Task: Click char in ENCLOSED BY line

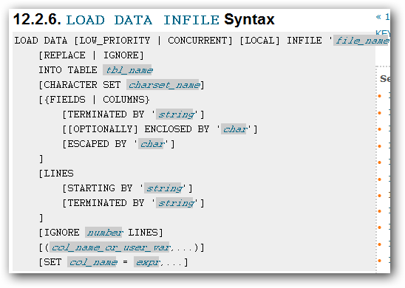Action: point(234,129)
